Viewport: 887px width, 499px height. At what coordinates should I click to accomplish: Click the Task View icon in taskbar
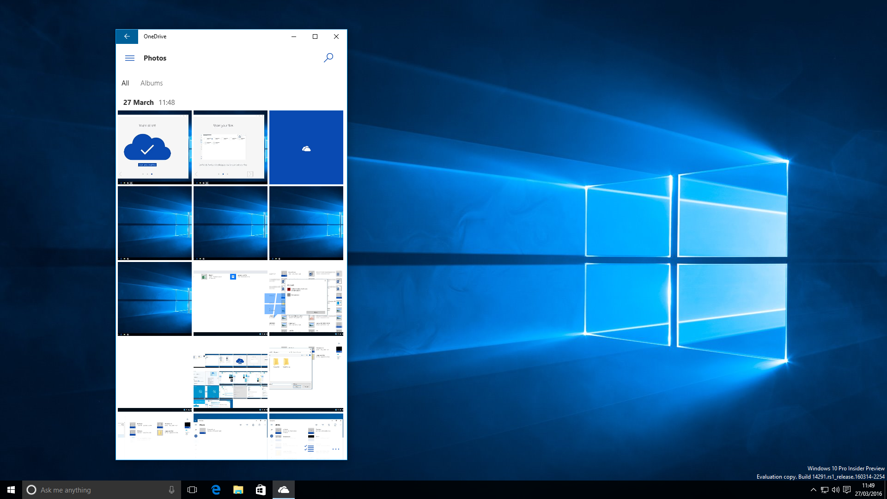tap(192, 489)
